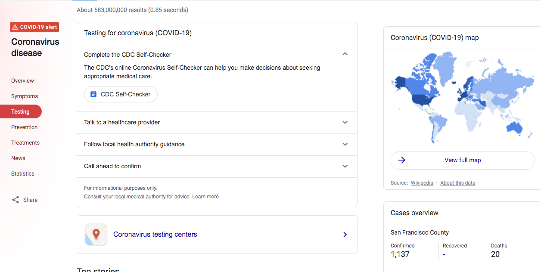Click the View full map button
This screenshot has height=272, width=541.
pyautogui.click(x=463, y=160)
